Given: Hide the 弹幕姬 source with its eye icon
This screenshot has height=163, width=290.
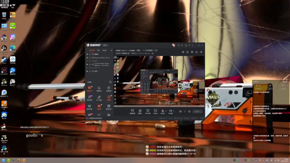Looking at the screenshot, I should tap(87, 54).
